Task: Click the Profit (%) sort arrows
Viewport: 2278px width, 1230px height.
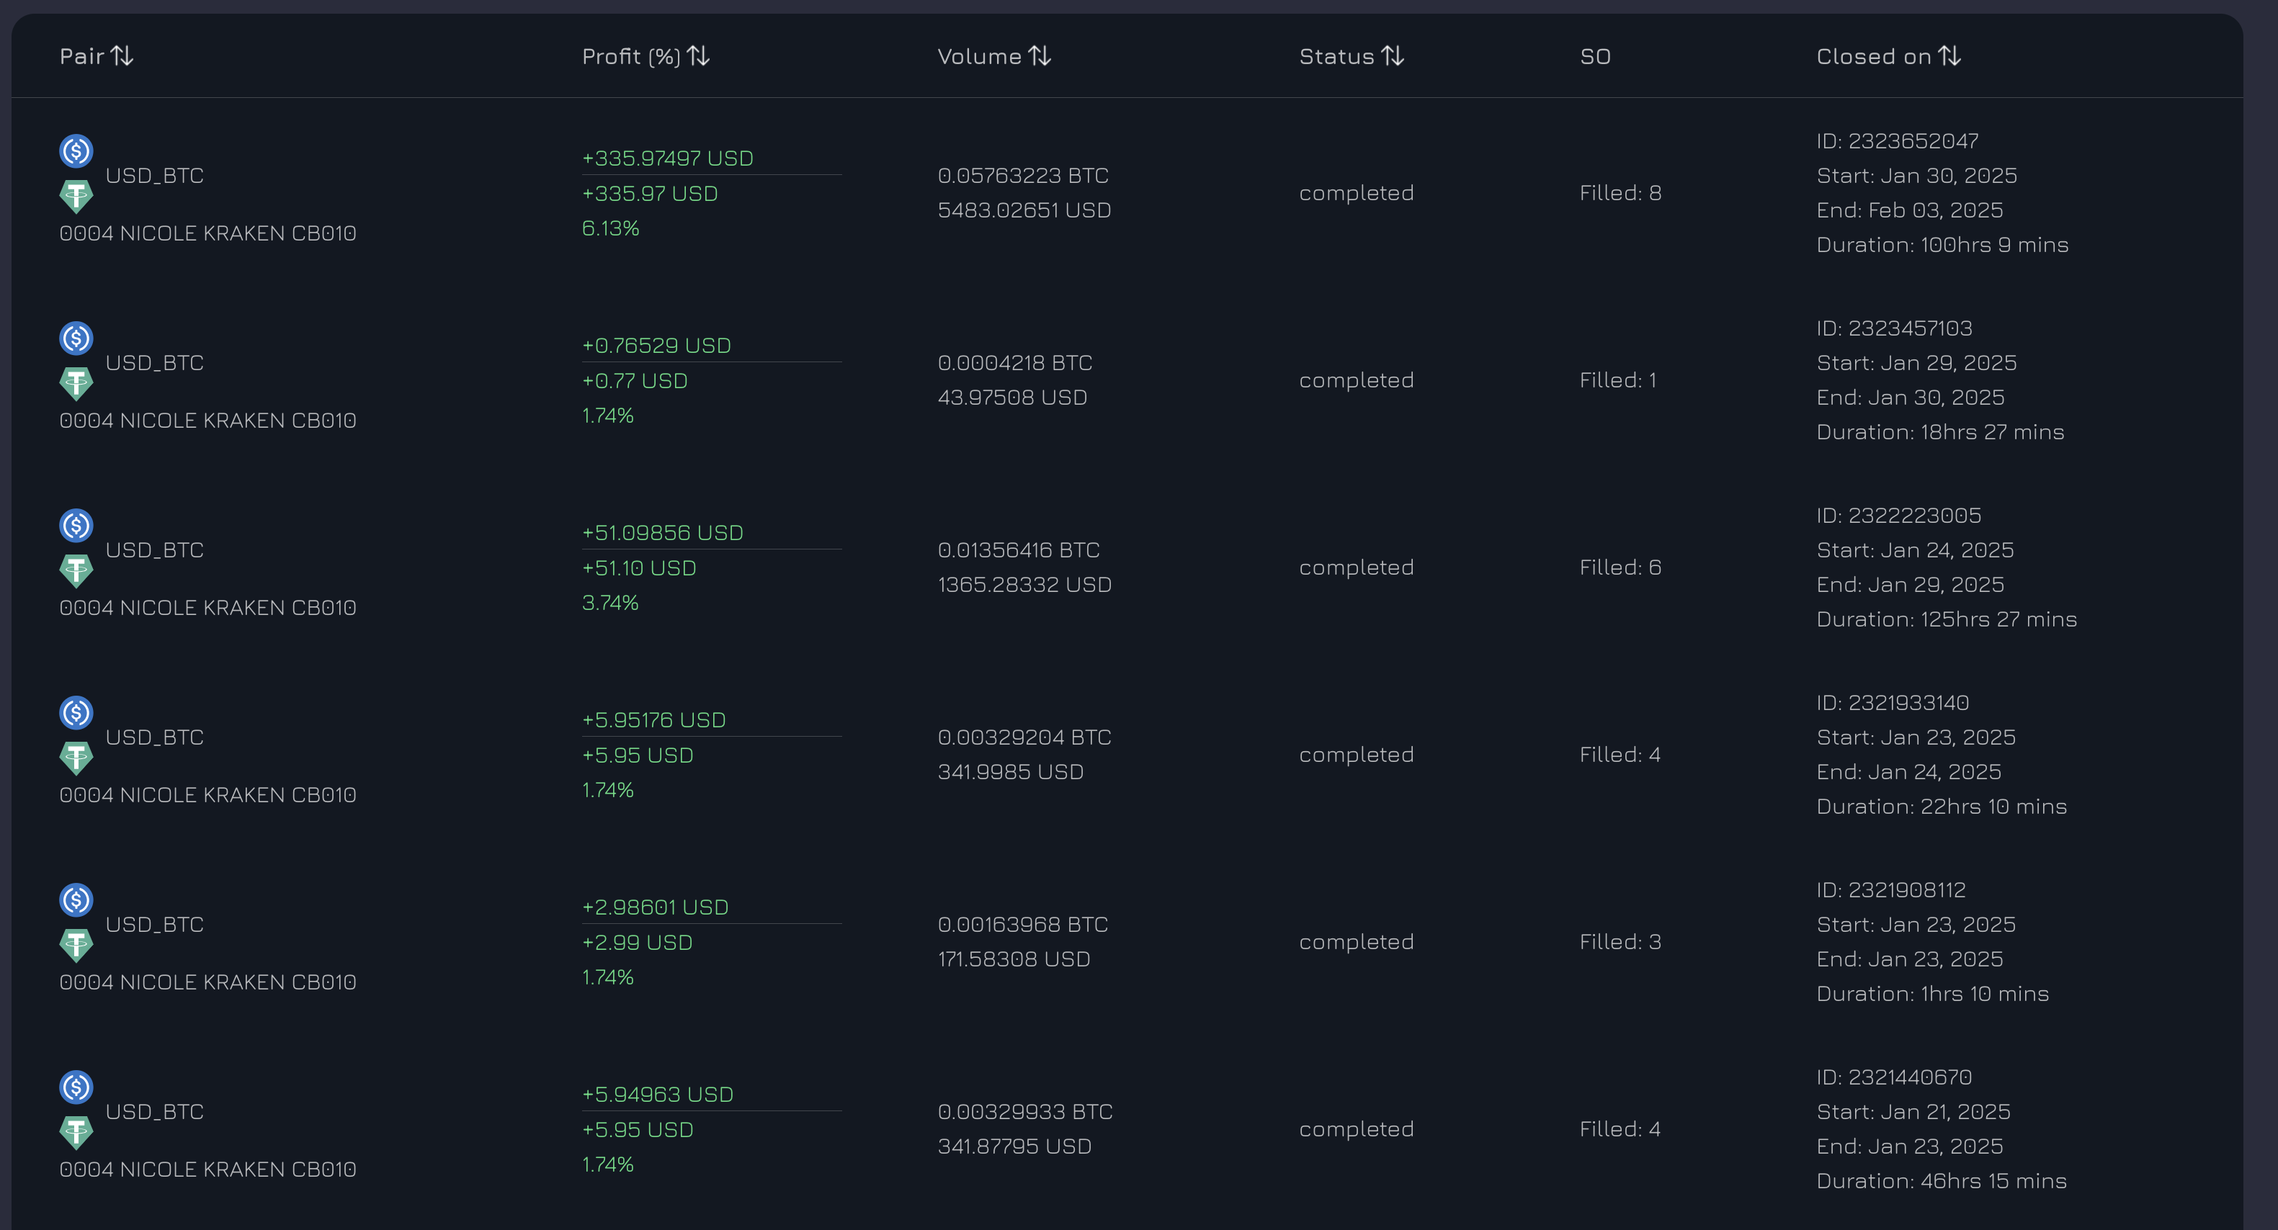Action: (699, 57)
